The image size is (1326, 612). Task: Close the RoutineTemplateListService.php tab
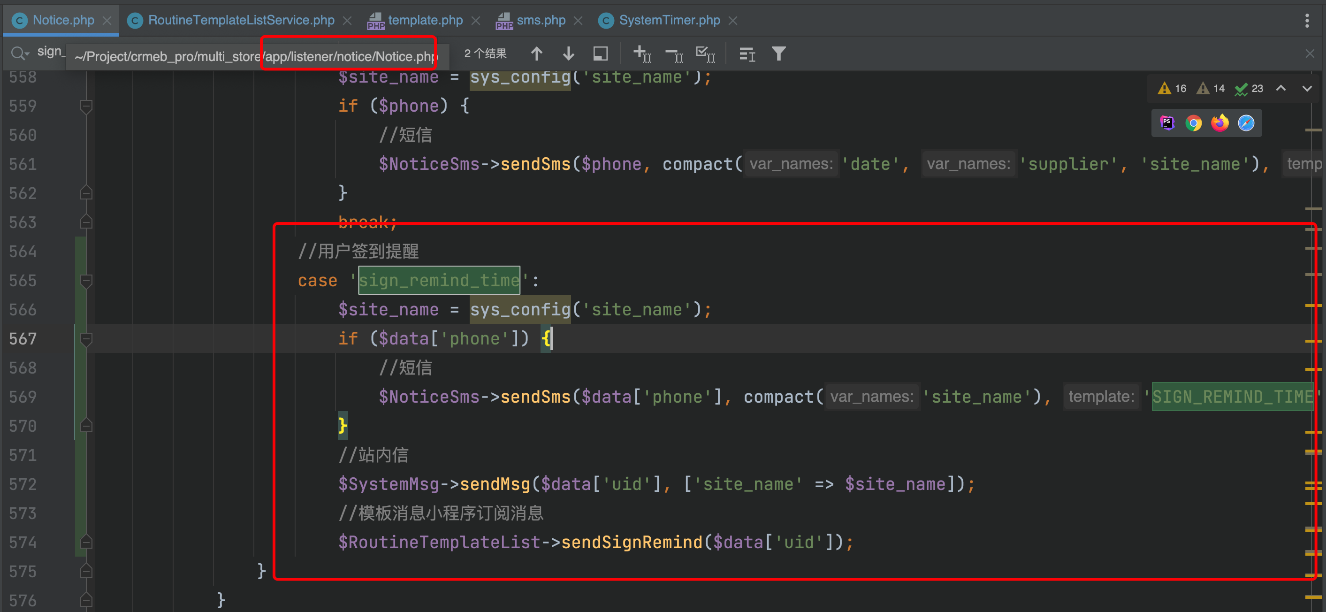[x=348, y=21]
